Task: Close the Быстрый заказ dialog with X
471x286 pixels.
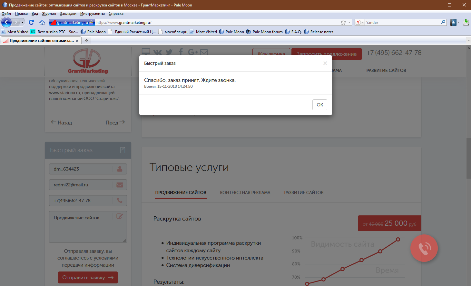Action: pyautogui.click(x=325, y=63)
